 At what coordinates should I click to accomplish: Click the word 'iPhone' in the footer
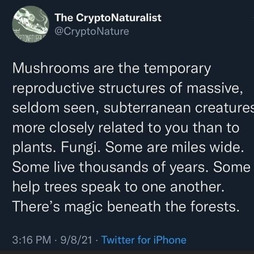[170, 240]
